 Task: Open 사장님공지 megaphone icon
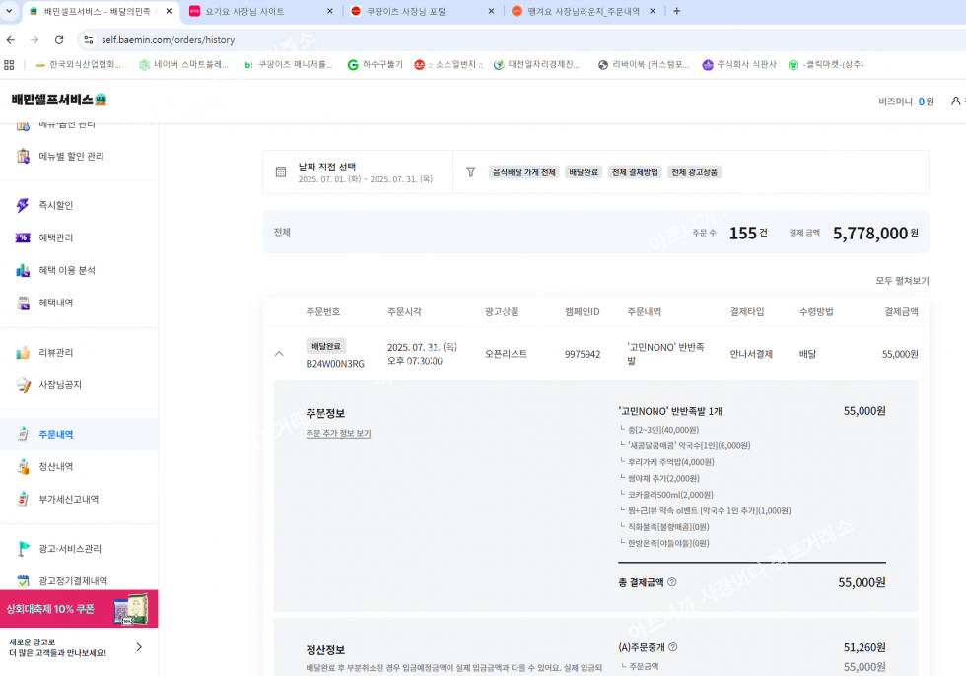[23, 384]
